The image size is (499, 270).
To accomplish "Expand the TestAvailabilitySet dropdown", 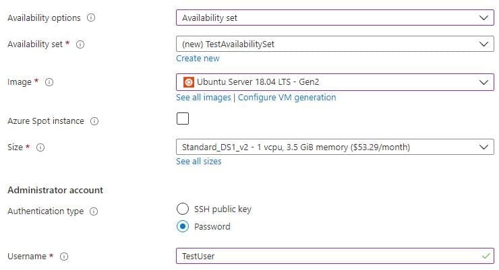I will [x=334, y=44].
